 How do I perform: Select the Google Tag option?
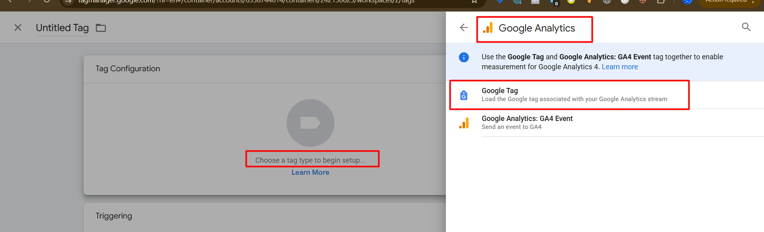point(574,95)
